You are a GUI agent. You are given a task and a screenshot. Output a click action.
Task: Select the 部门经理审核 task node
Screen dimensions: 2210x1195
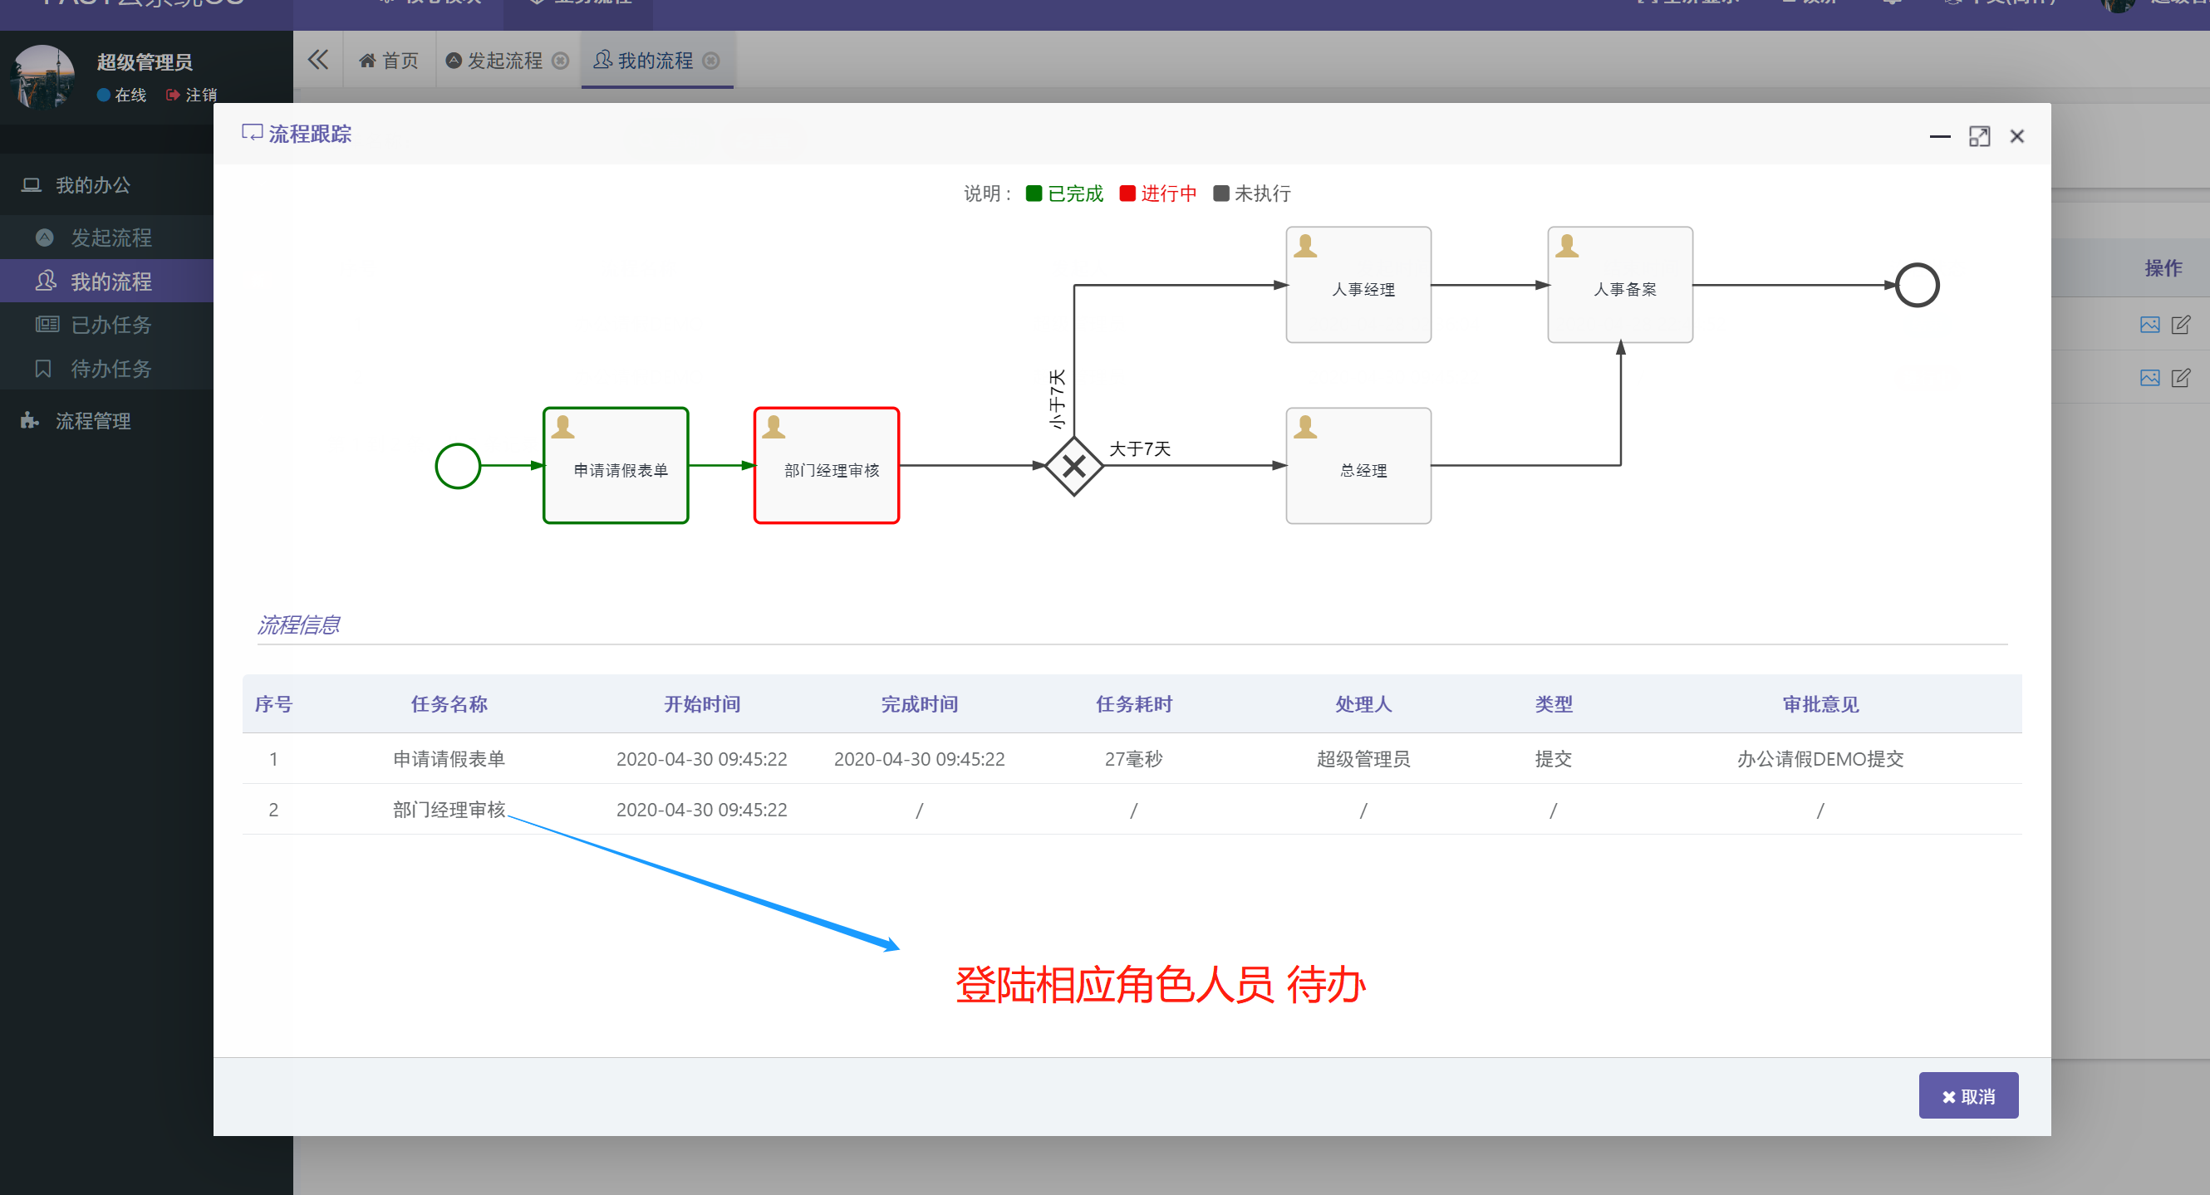826,466
